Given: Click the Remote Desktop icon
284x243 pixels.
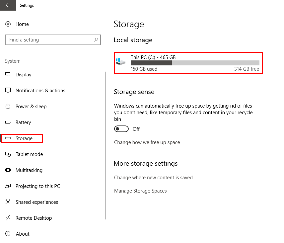Looking at the screenshot, I should click(x=8, y=218).
